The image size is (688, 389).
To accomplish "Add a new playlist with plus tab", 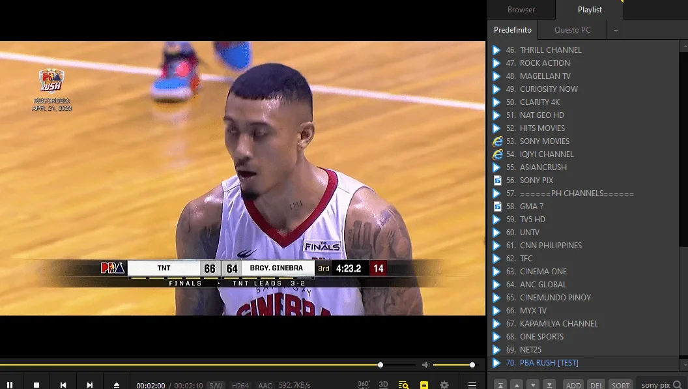I will click(616, 30).
